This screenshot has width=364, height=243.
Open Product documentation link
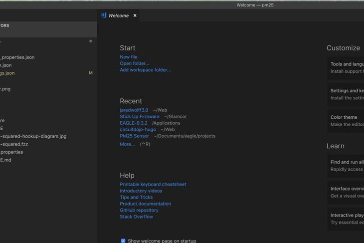pos(145,204)
